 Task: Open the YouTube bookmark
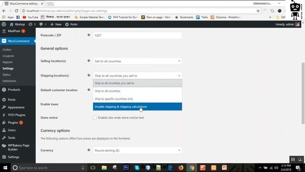point(30,17)
